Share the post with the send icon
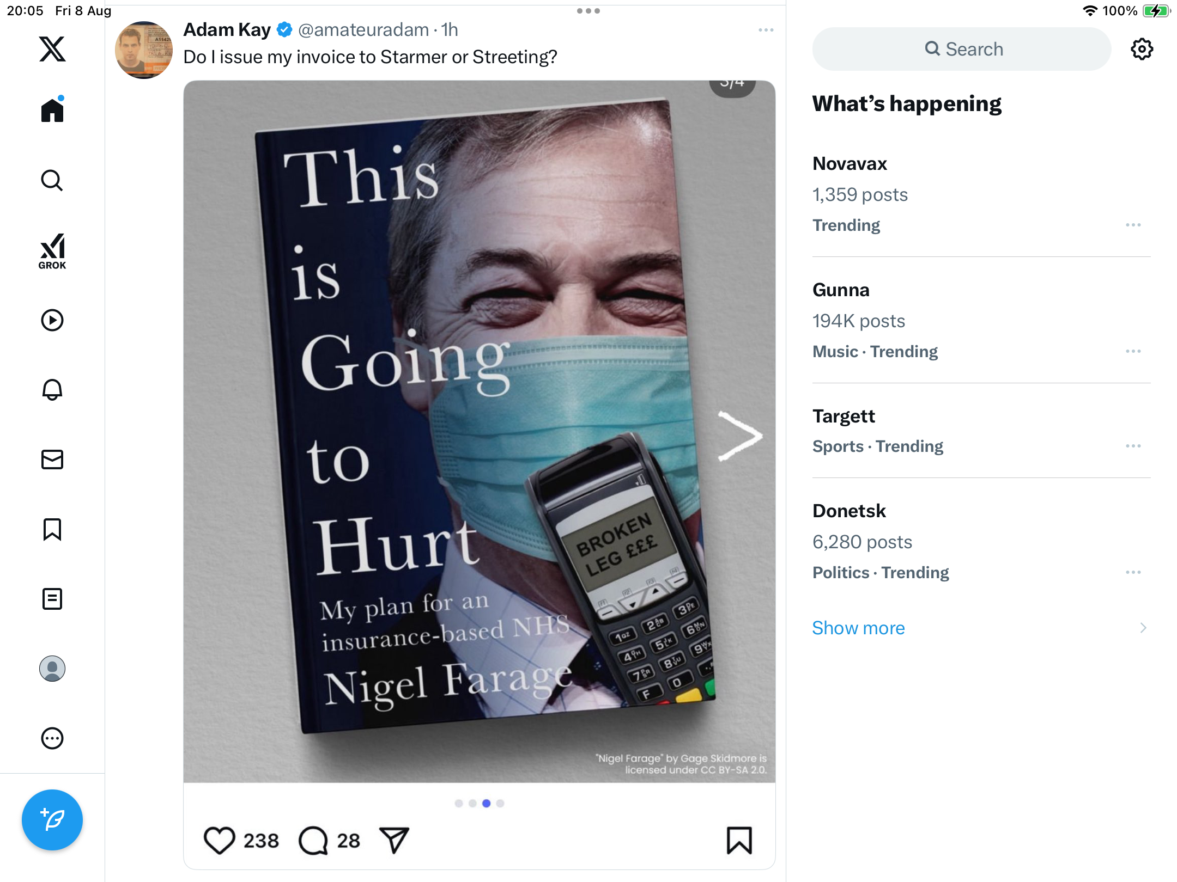 [x=394, y=840]
